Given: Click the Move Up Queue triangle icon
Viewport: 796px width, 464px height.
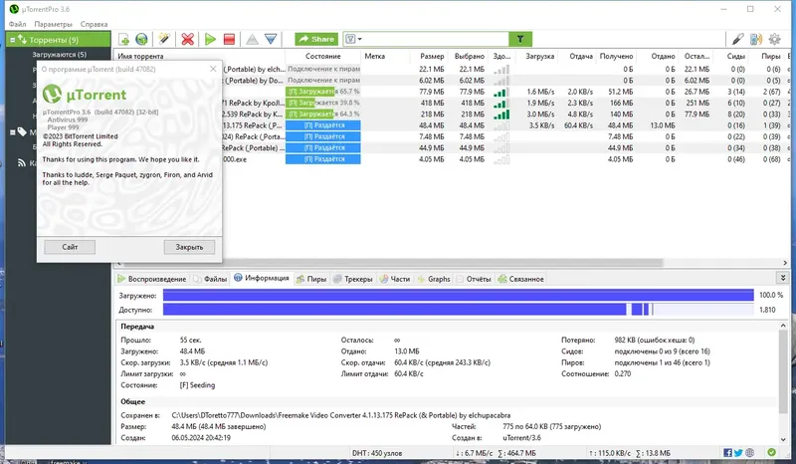Looking at the screenshot, I should (253, 39).
